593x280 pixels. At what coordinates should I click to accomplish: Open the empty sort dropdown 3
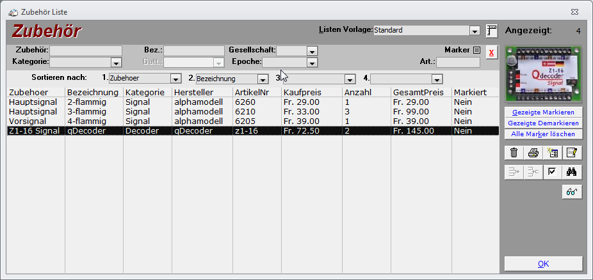(350, 79)
